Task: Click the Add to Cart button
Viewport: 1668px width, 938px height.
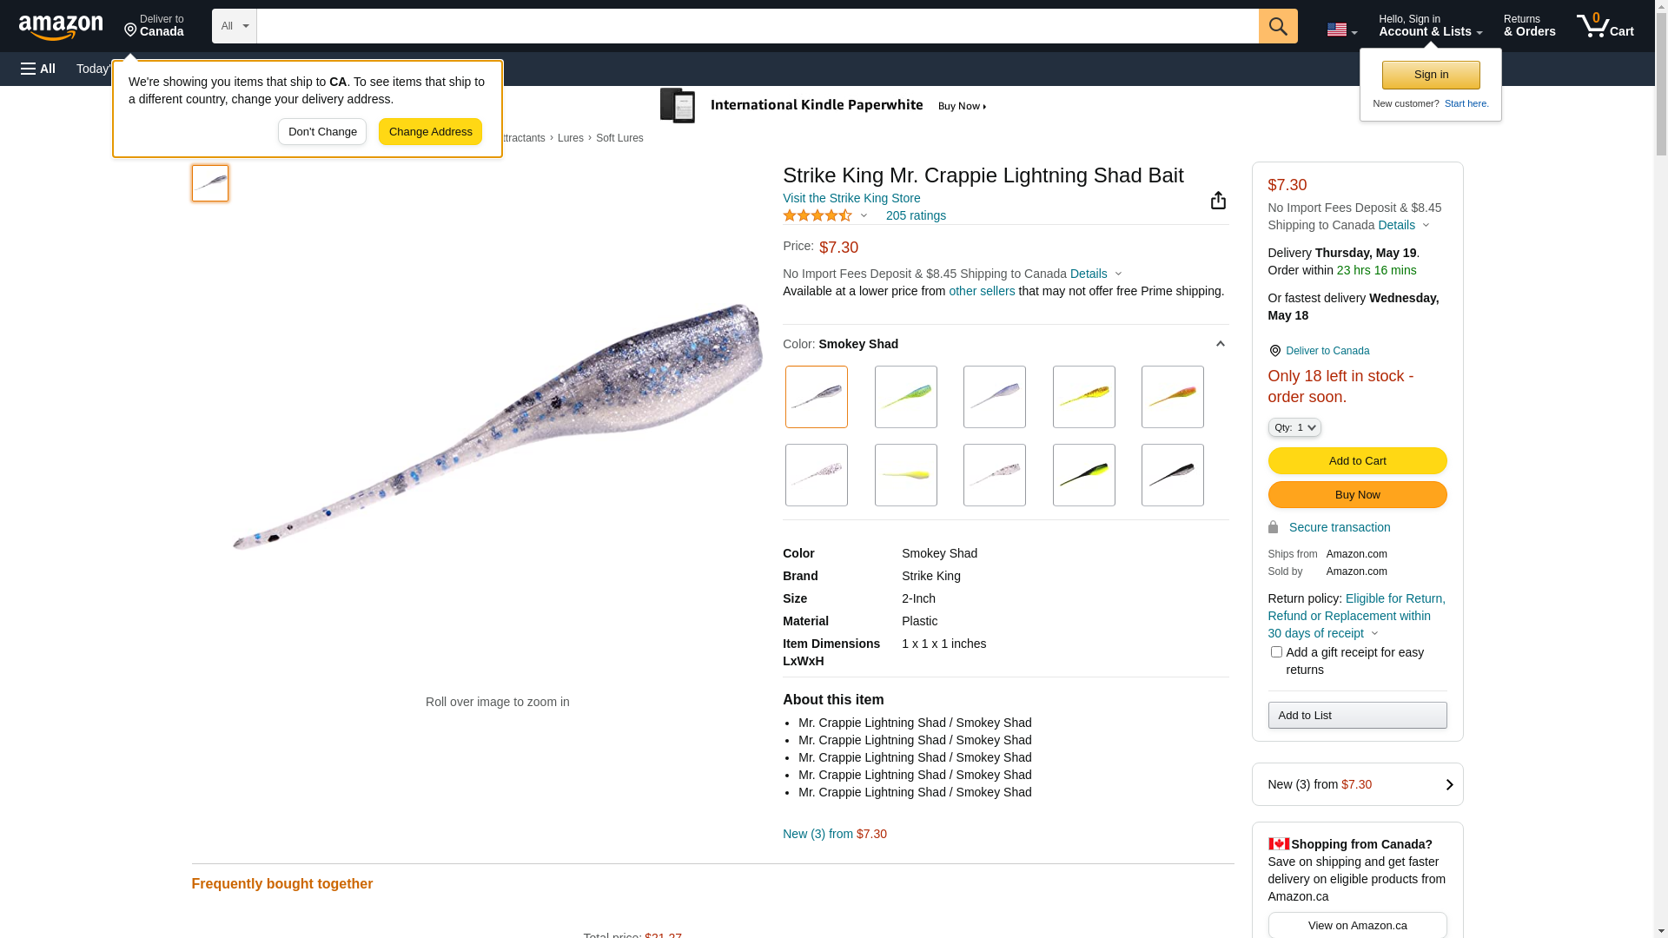Action: pyautogui.click(x=1357, y=460)
